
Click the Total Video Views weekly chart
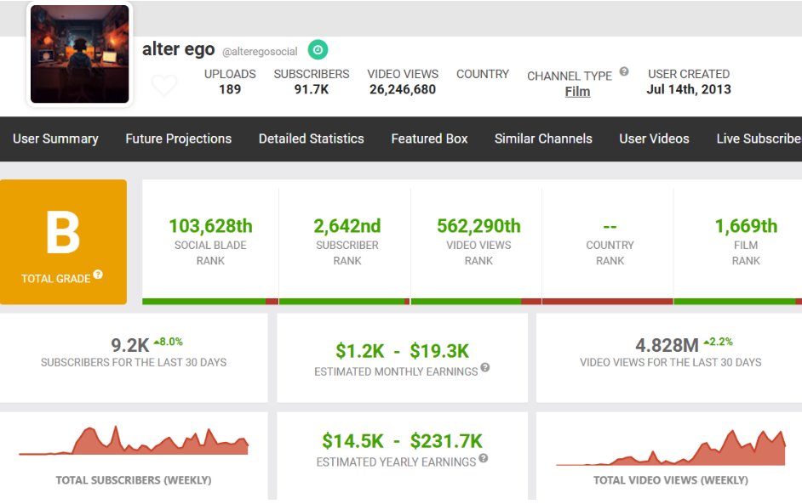[x=671, y=448]
